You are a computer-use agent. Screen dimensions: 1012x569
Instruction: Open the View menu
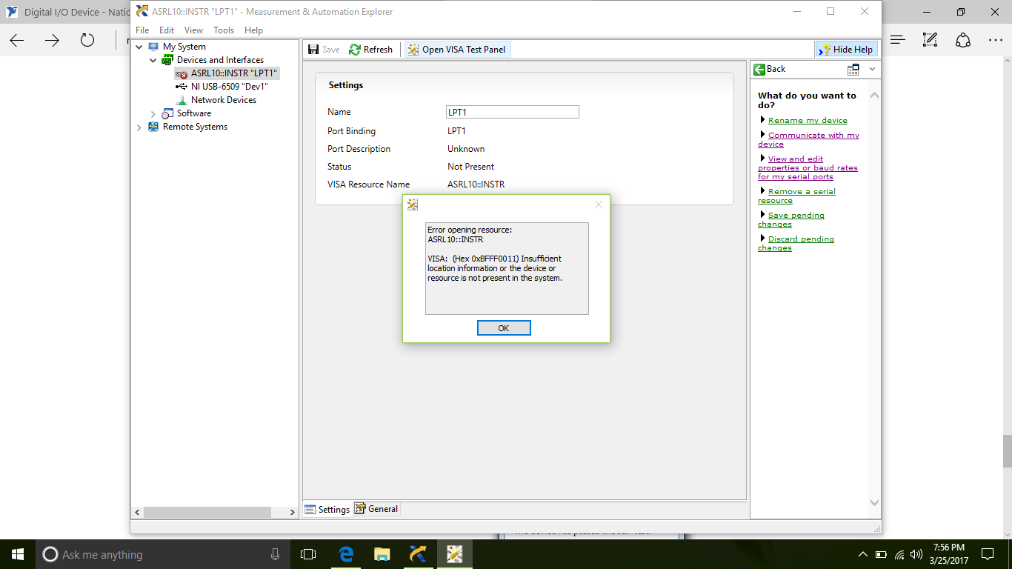193,30
